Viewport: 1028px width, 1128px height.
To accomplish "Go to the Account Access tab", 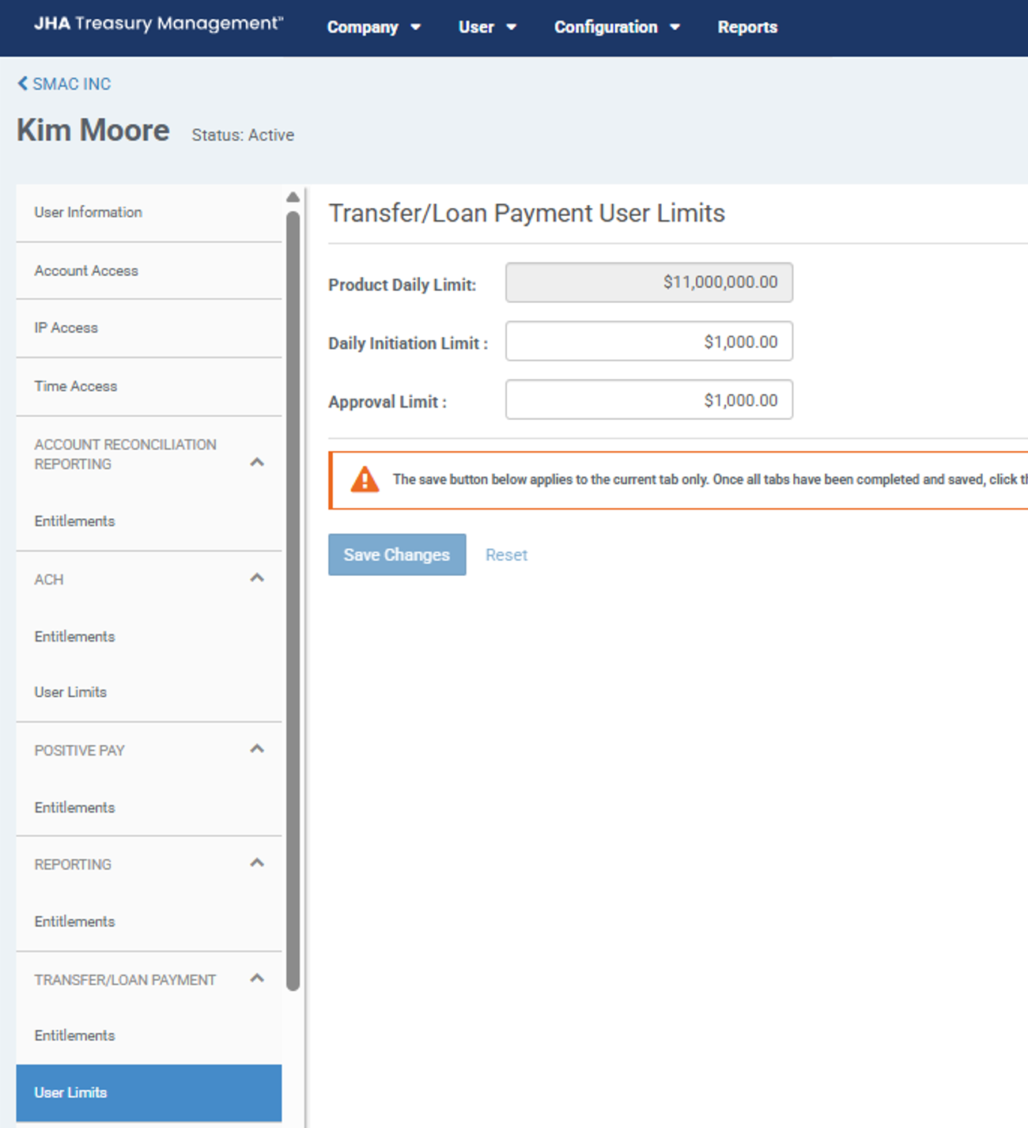I will coord(86,271).
